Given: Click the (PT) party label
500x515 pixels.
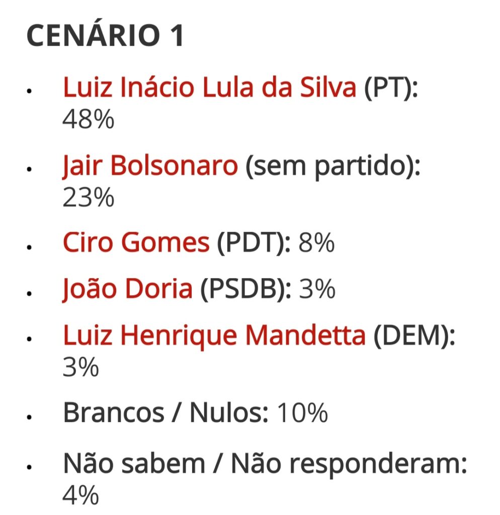Looking at the screenshot, I should (389, 89).
